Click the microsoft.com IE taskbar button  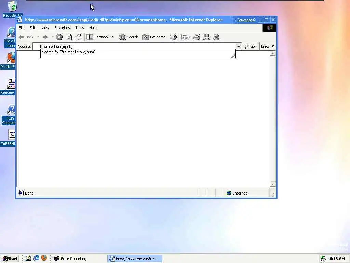point(134,259)
